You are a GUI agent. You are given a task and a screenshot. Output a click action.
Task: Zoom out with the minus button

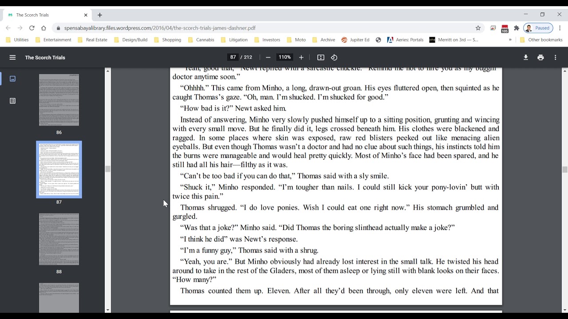tap(268, 58)
